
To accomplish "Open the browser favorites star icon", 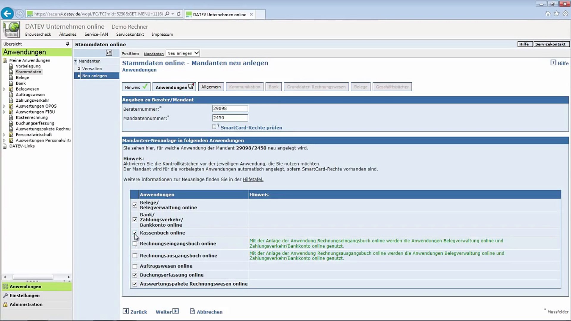I will click(556, 14).
